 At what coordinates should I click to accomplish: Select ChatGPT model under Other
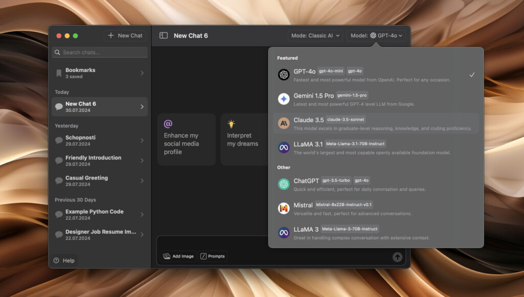376,184
